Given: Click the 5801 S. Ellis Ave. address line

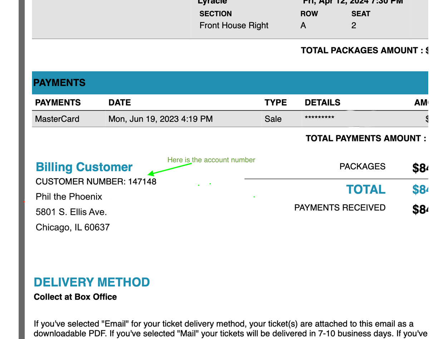Looking at the screenshot, I should pos(72,212).
